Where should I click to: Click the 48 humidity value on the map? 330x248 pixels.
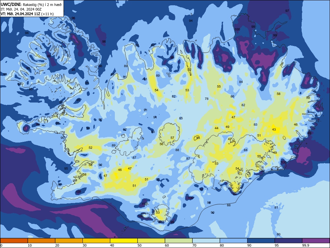coord(198,138)
